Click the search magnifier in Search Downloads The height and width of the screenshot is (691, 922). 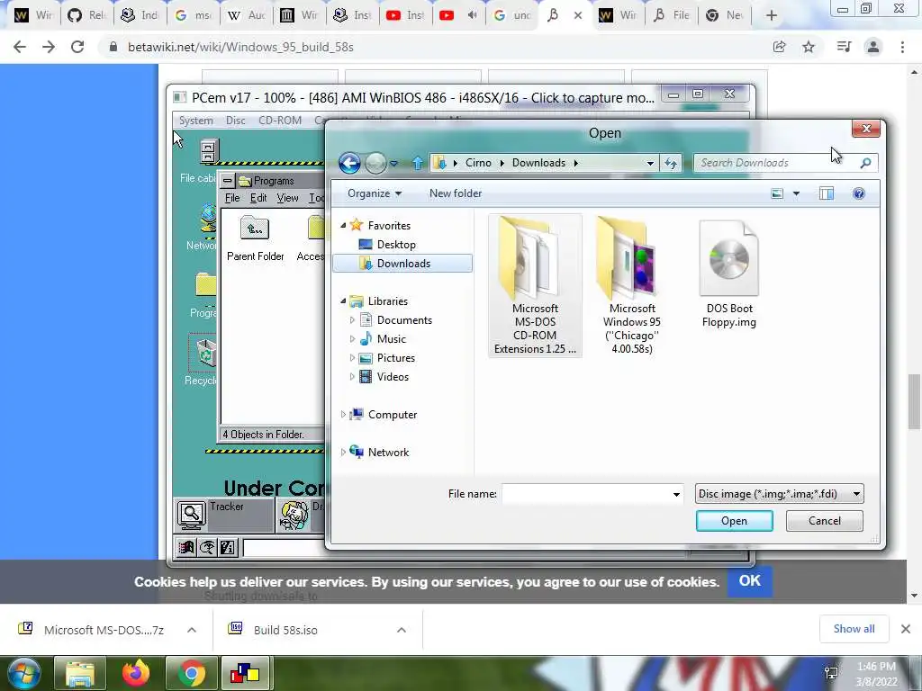[x=865, y=163]
